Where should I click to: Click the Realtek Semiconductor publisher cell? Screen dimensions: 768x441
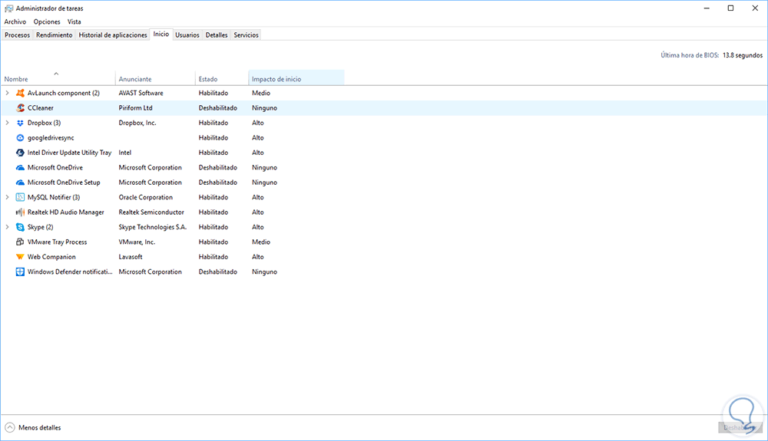tap(151, 212)
